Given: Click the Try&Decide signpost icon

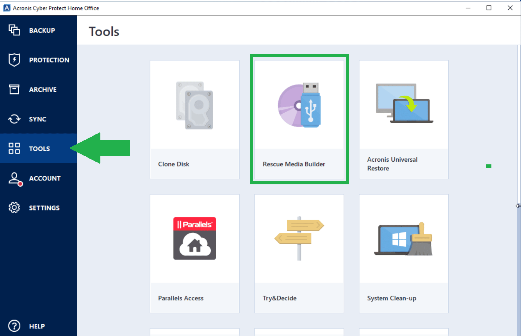Looking at the screenshot, I should coord(300,238).
